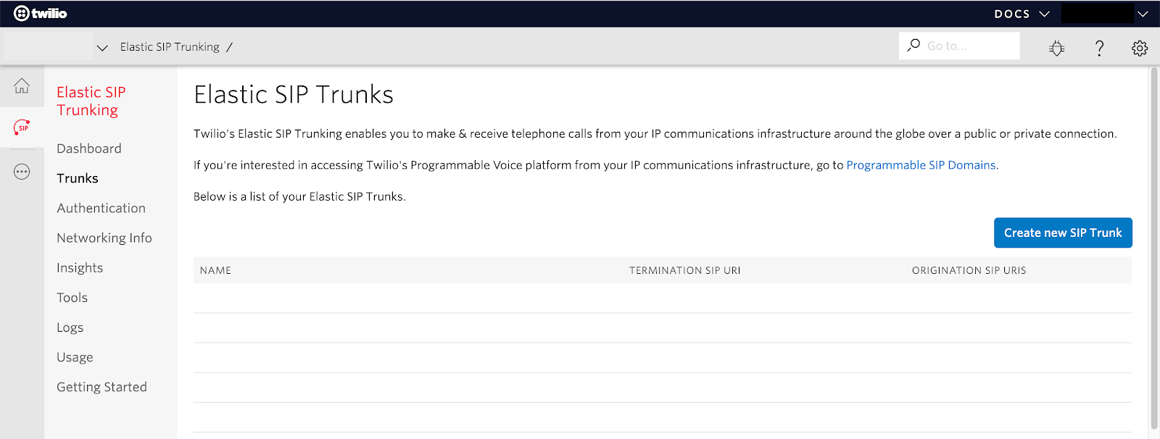Open the Usage menu item

click(x=75, y=357)
